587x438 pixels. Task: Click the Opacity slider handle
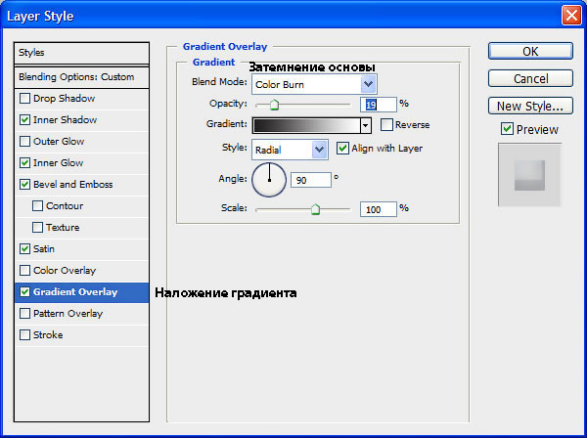pos(274,105)
